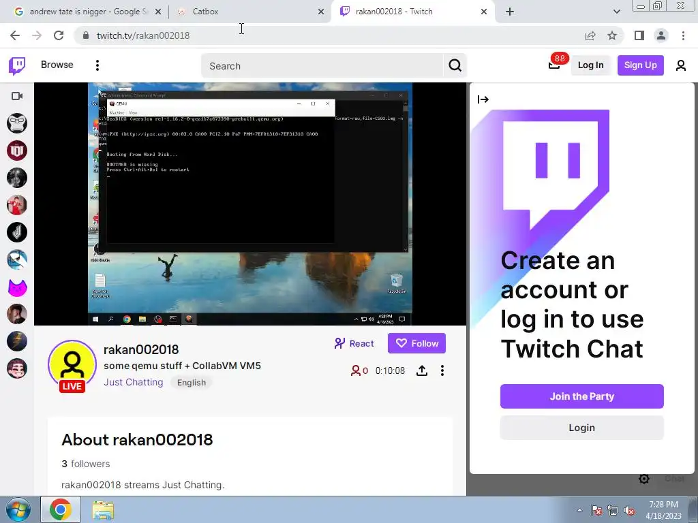
Task: Open the red shield avatar channel
Action: 17,150
